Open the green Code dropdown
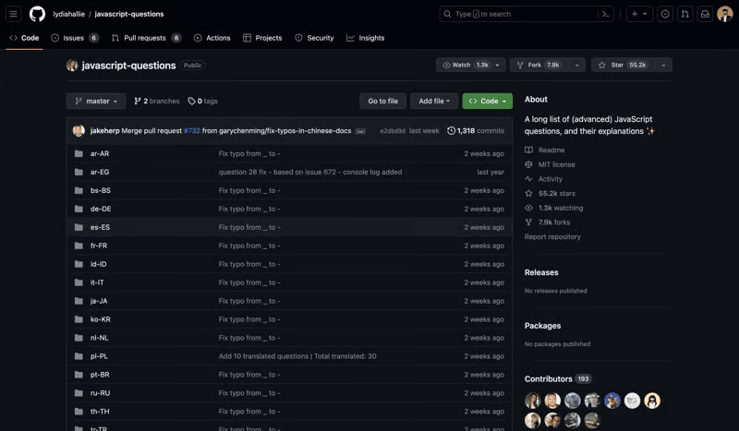Image resolution: width=739 pixels, height=431 pixels. [487, 101]
